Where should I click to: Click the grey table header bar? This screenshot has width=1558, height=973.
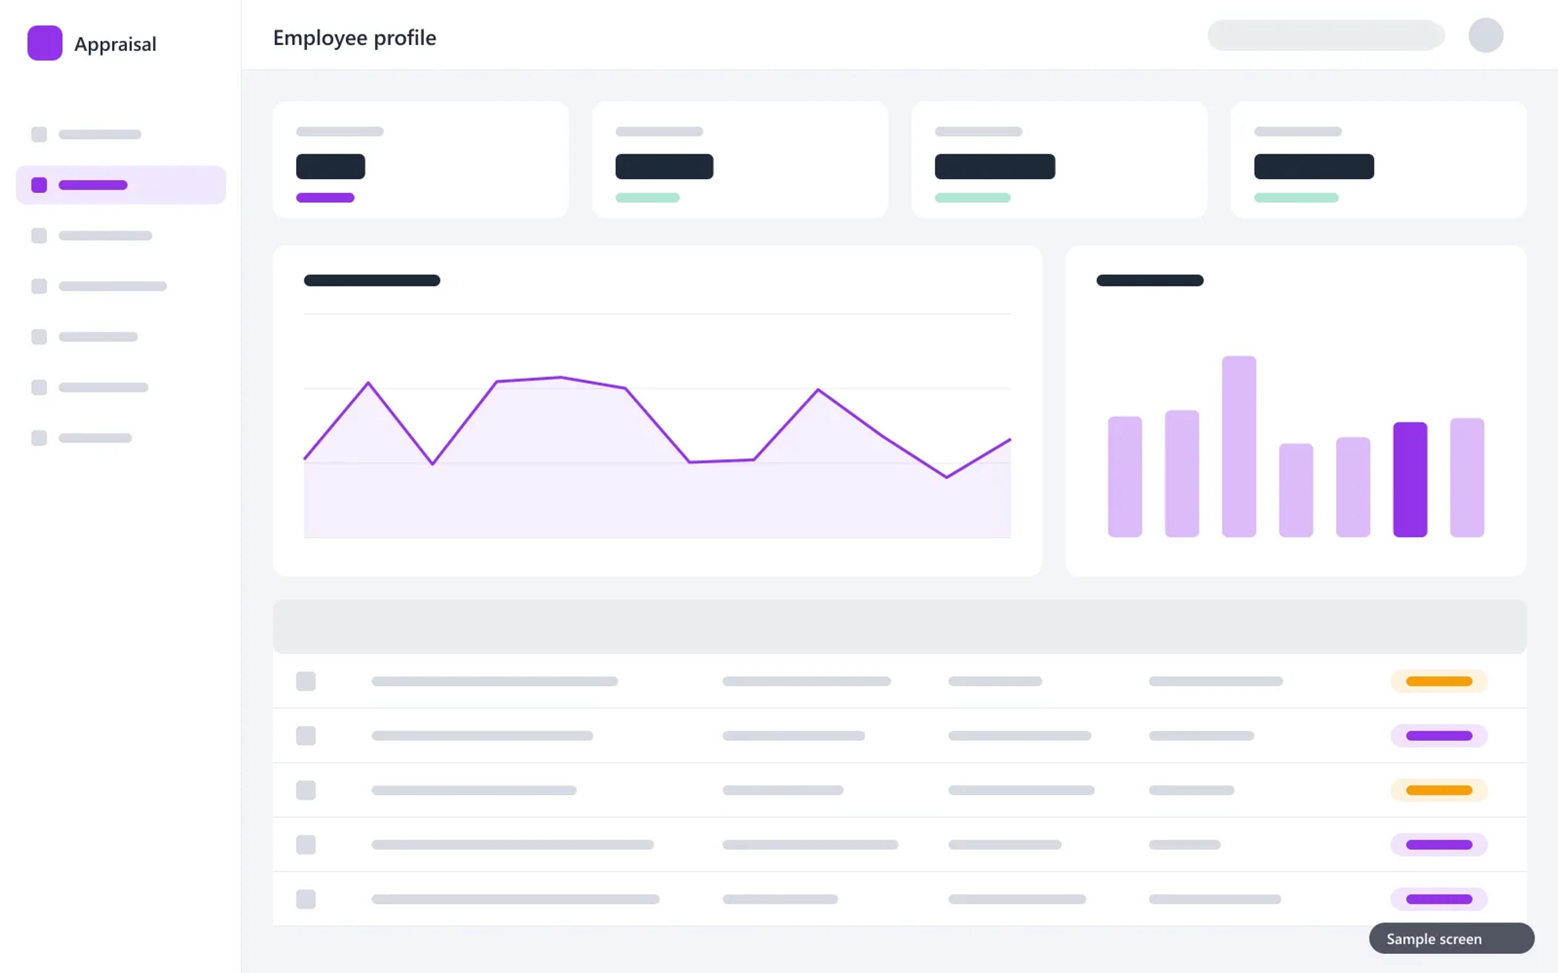(x=900, y=627)
